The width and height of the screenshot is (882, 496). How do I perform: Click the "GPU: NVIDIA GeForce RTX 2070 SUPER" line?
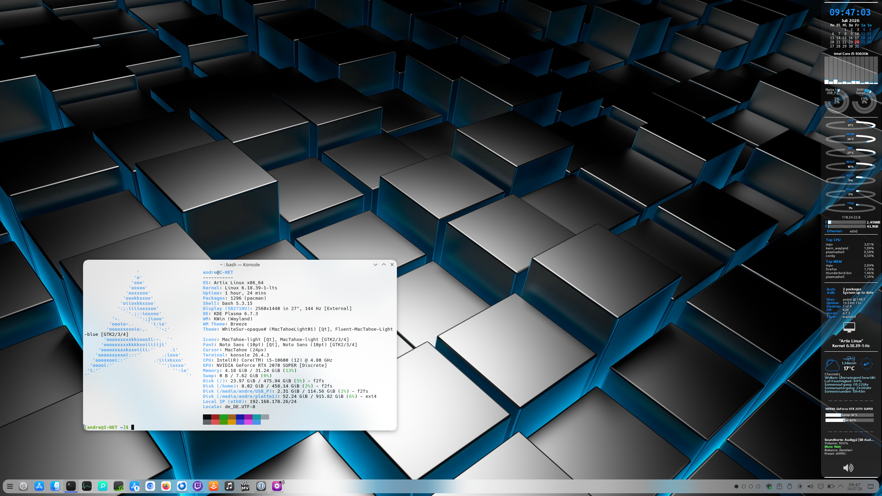(x=265, y=365)
